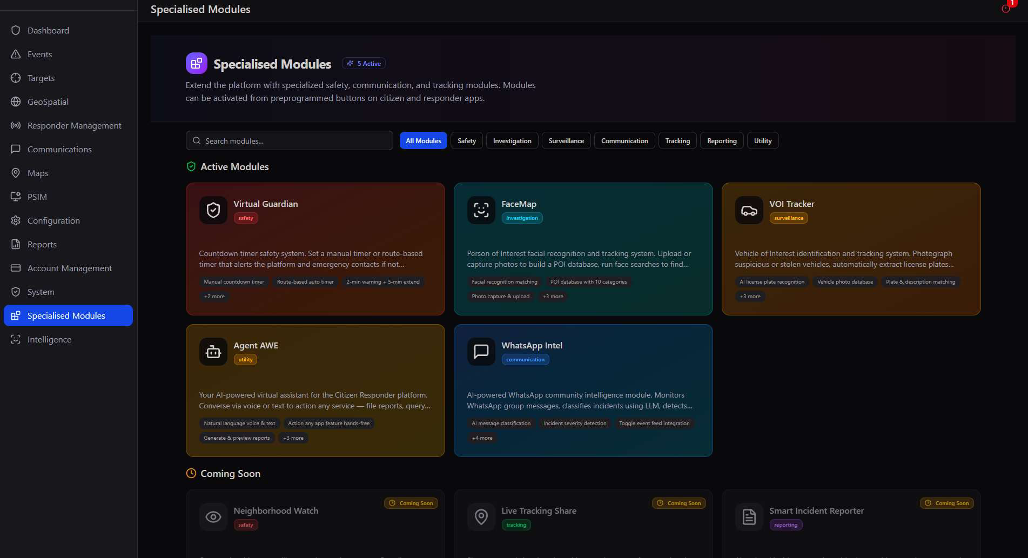Filter modules by Communication
This screenshot has width=1028, height=558.
(x=624, y=140)
